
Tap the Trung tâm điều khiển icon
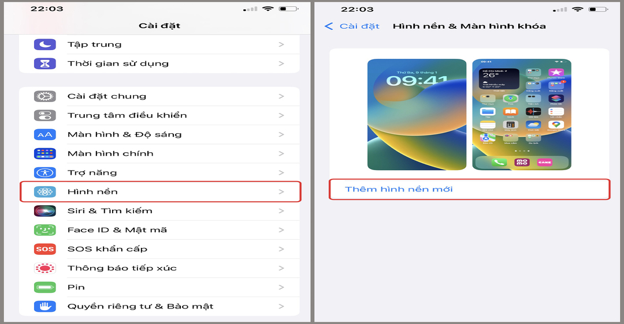coord(44,115)
